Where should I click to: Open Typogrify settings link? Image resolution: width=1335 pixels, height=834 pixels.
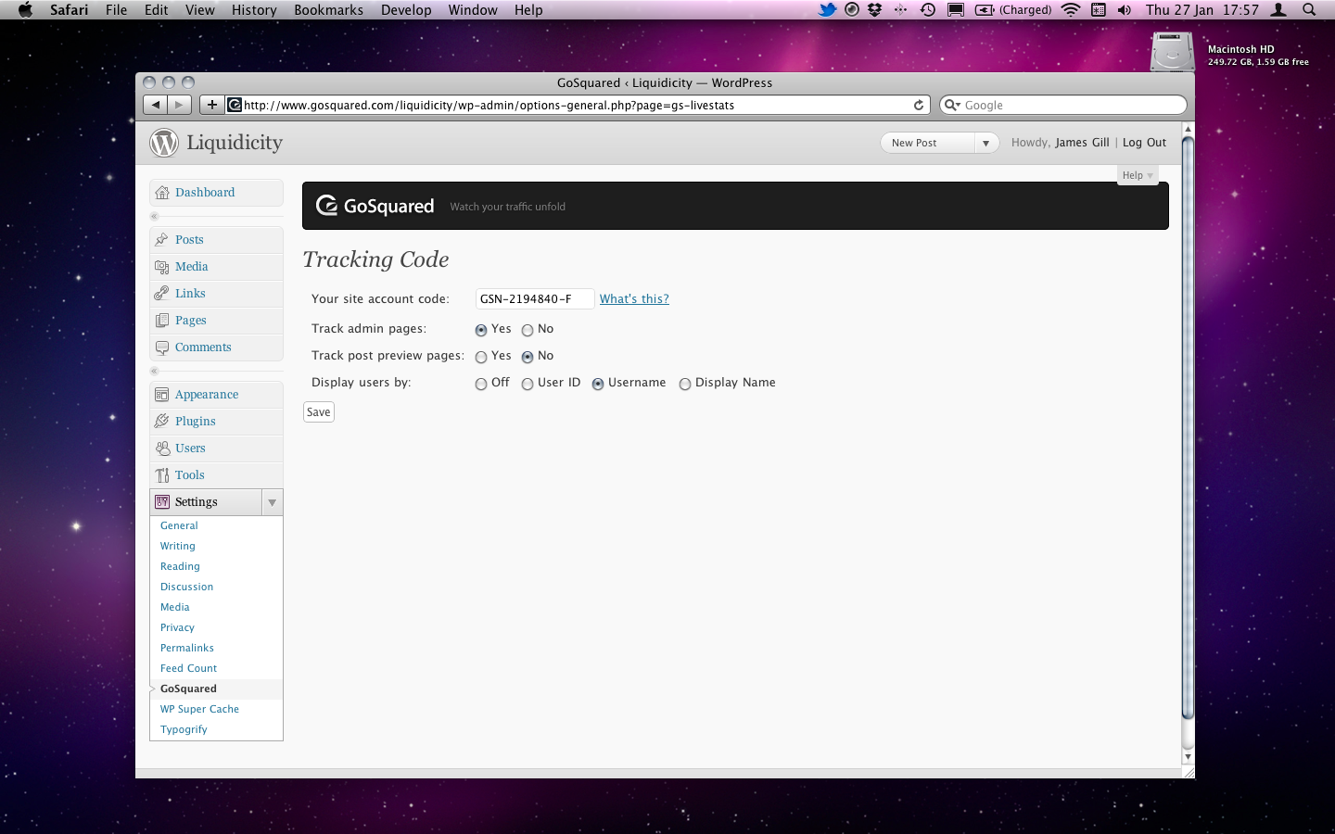[x=184, y=729]
